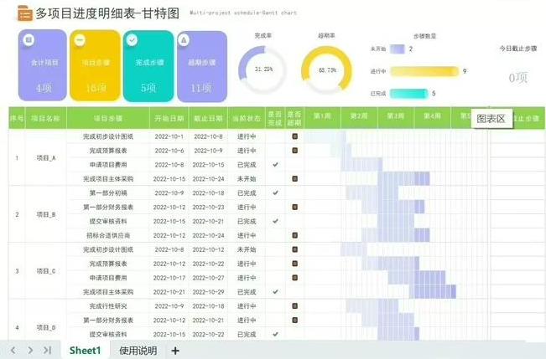Toggle the completed checkmark for 申请项目费用 in 项目_A
The width and height of the screenshot is (546, 359).
coord(274,164)
